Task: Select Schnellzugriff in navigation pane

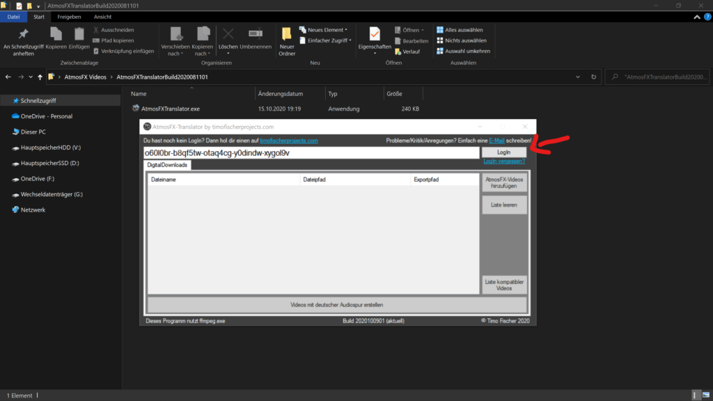Action: [x=60, y=100]
